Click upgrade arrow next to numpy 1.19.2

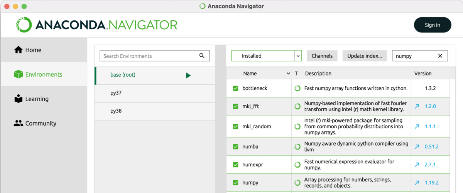coord(417,183)
